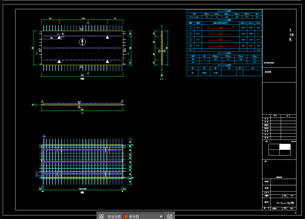The image size is (305, 219).
Task: Click the first circled item number in the rebar table
Action: click(x=191, y=27)
